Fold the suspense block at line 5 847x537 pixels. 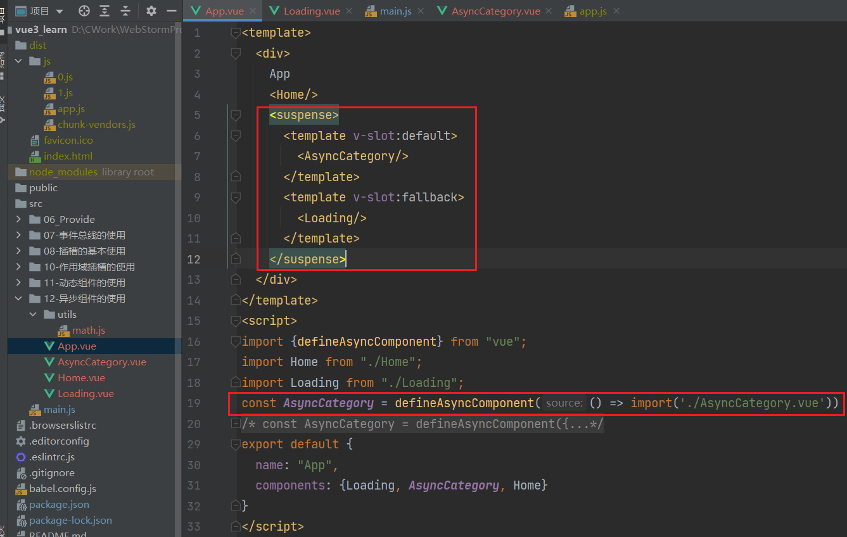click(236, 115)
